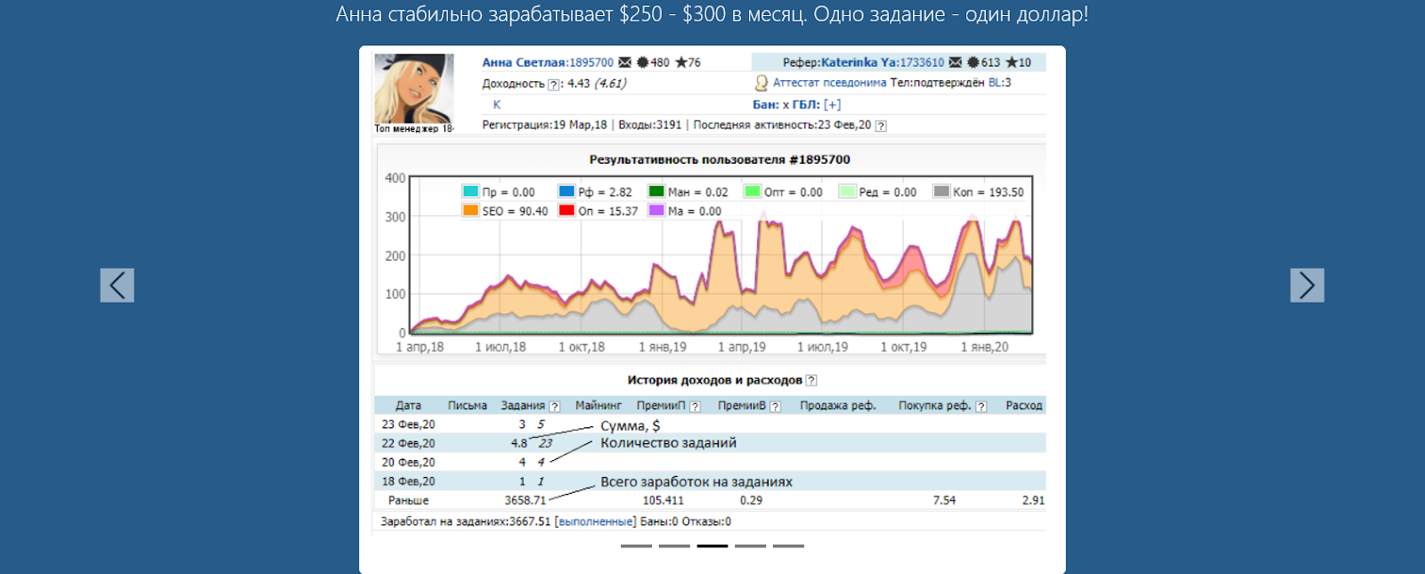Click the user avatar thumbnail
This screenshot has height=574, width=1425.
click(413, 88)
